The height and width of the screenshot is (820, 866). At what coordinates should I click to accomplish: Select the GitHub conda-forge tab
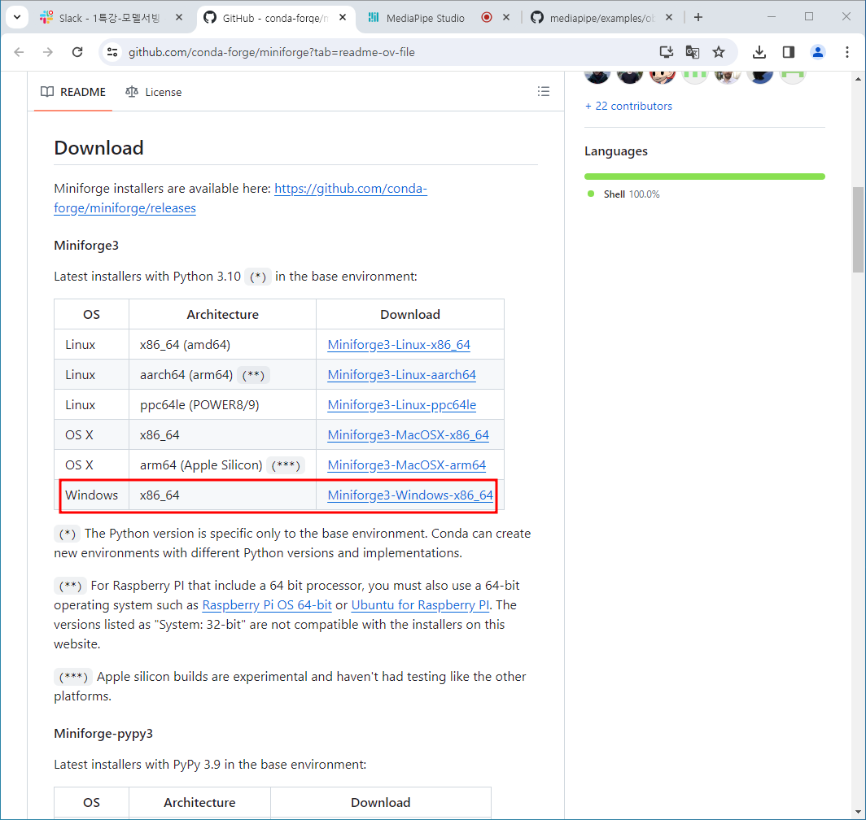(x=276, y=18)
